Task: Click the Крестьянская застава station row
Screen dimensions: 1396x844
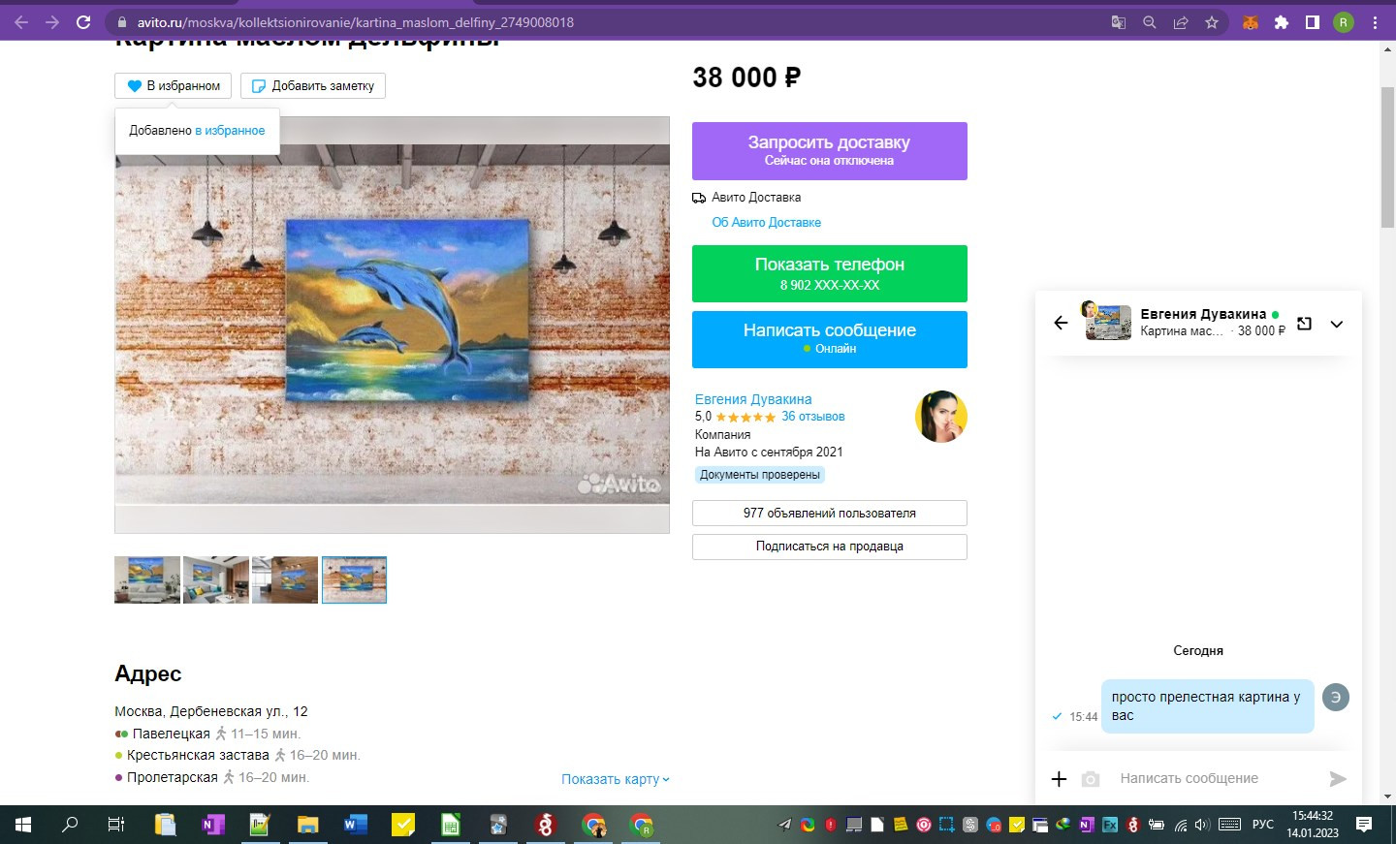Action: coord(238,755)
